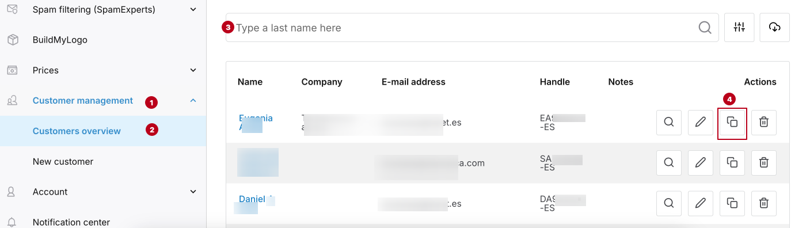
Task: View details magnifier icon in Daniel's row
Action: 669,203
